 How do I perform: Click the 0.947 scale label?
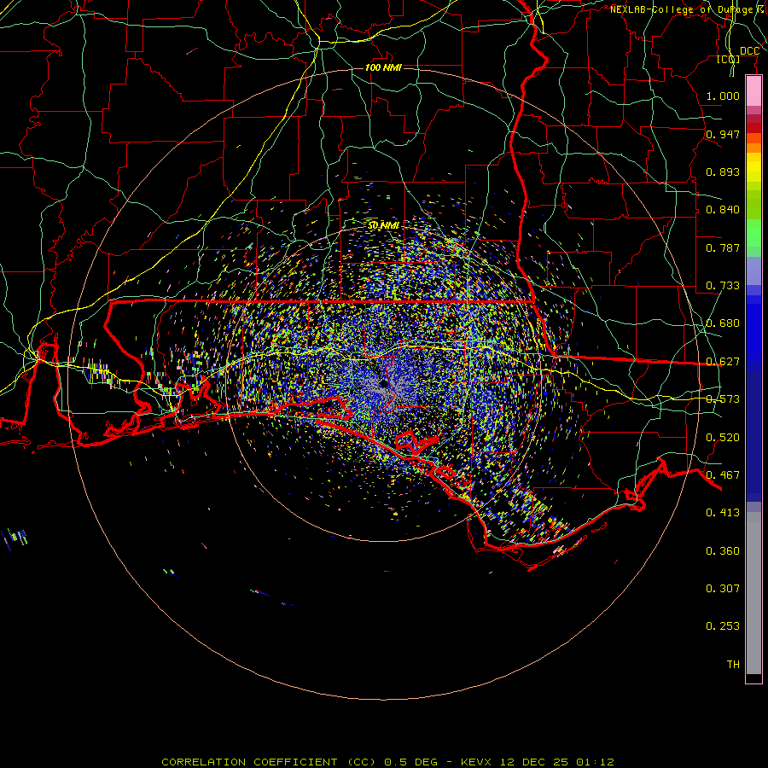point(723,134)
